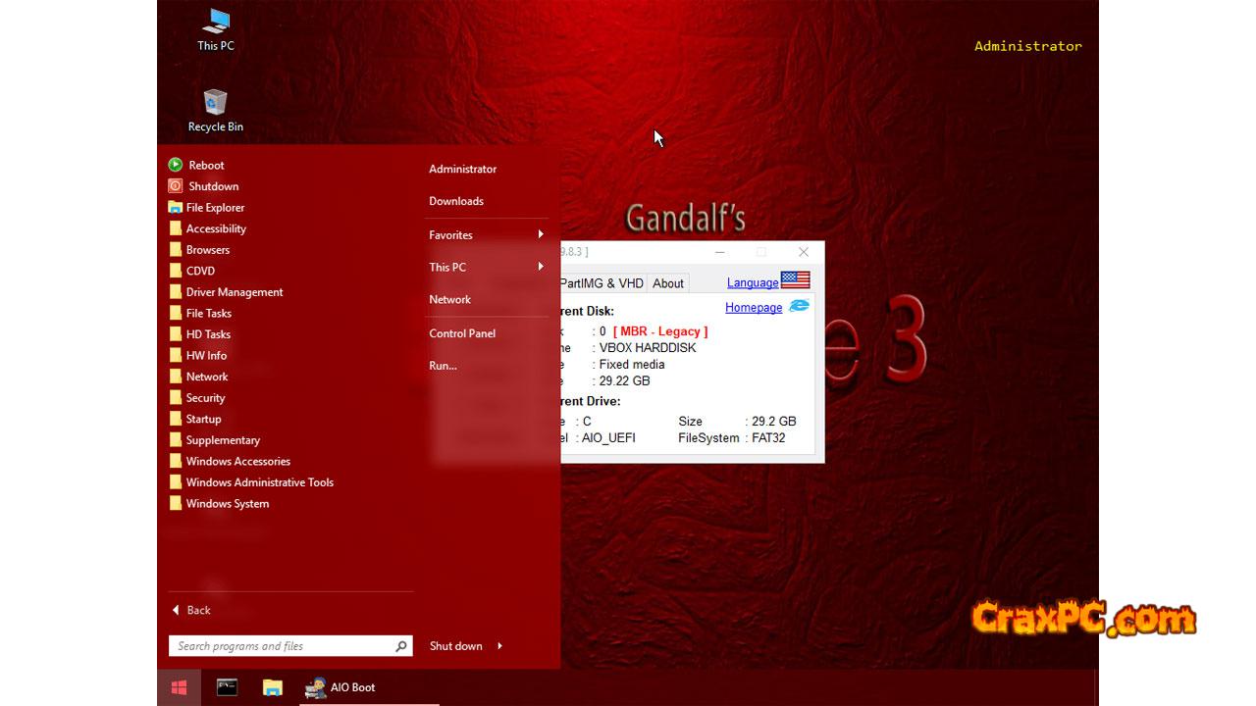Open the HW Info folder icon
The image size is (1256, 706).
[x=175, y=356]
